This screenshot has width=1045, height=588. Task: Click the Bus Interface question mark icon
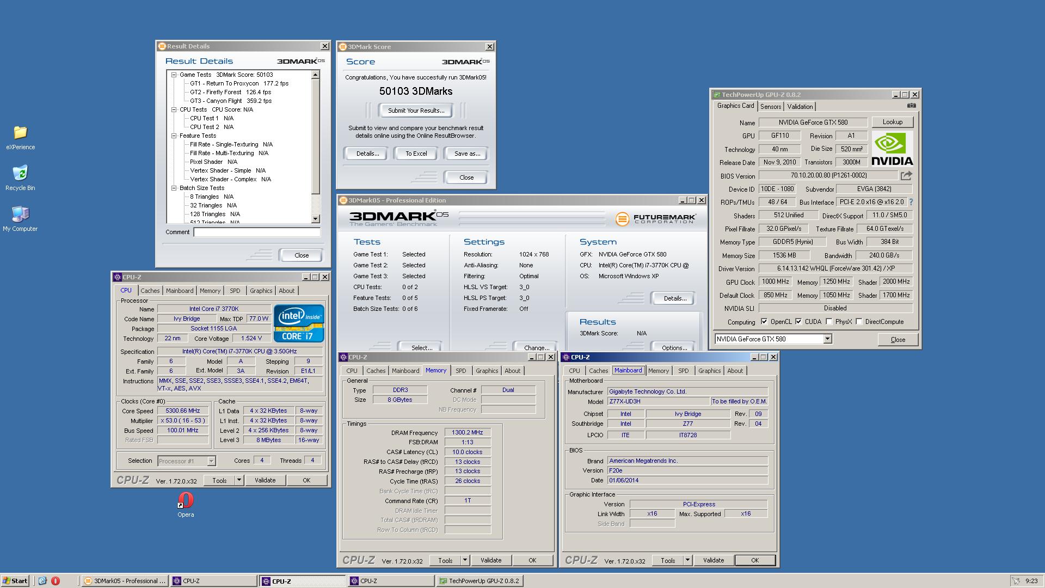pos(911,202)
